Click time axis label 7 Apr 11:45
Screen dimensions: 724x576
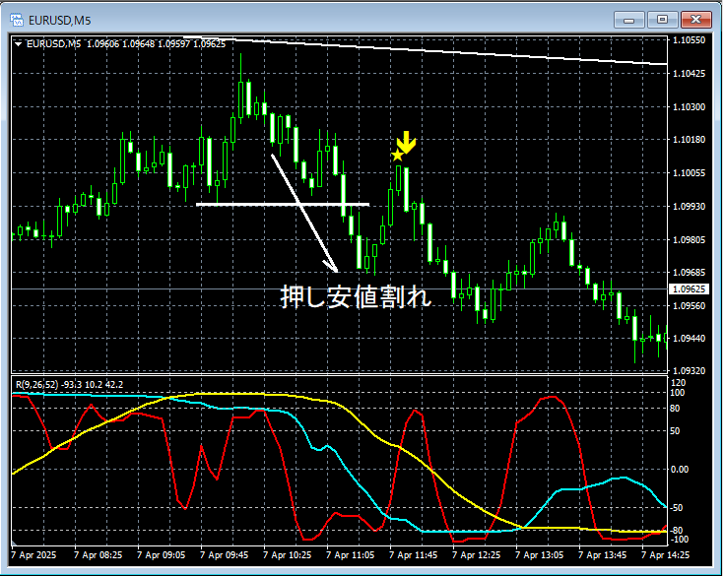tap(414, 554)
